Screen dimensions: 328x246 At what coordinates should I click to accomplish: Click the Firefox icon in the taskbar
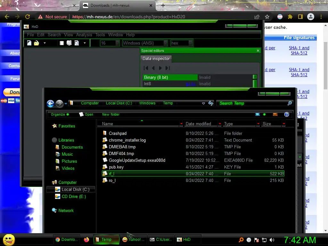(86, 240)
